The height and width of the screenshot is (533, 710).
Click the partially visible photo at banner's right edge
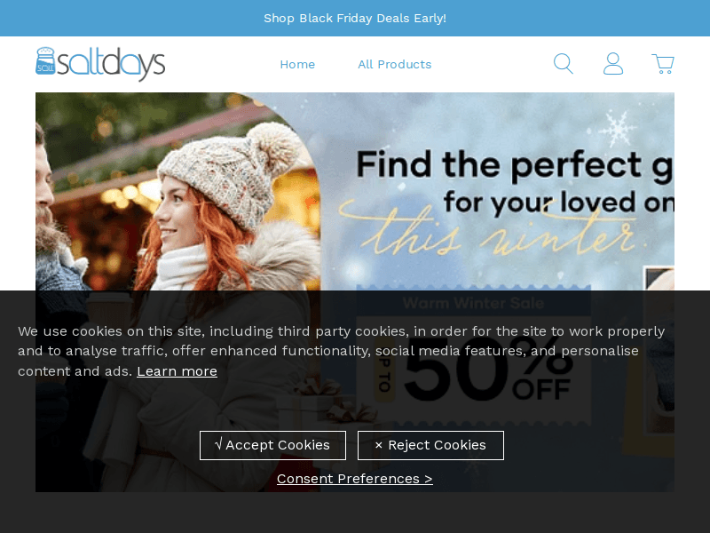tap(659, 349)
